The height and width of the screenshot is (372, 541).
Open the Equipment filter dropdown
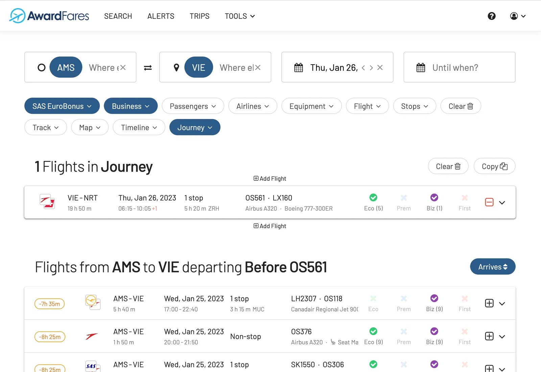(311, 106)
